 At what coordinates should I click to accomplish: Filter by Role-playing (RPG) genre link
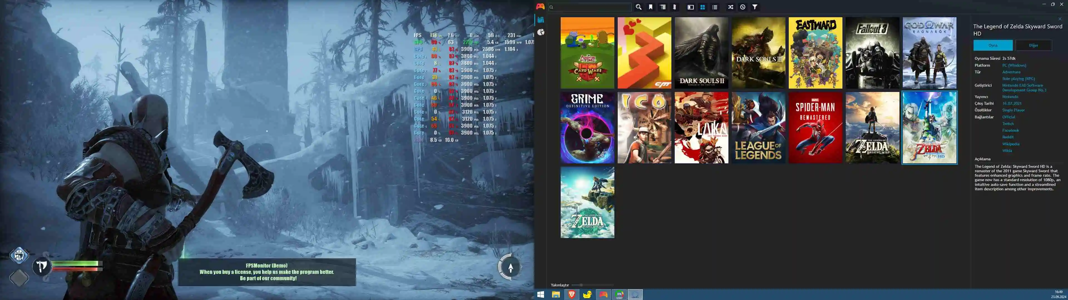(1018, 79)
